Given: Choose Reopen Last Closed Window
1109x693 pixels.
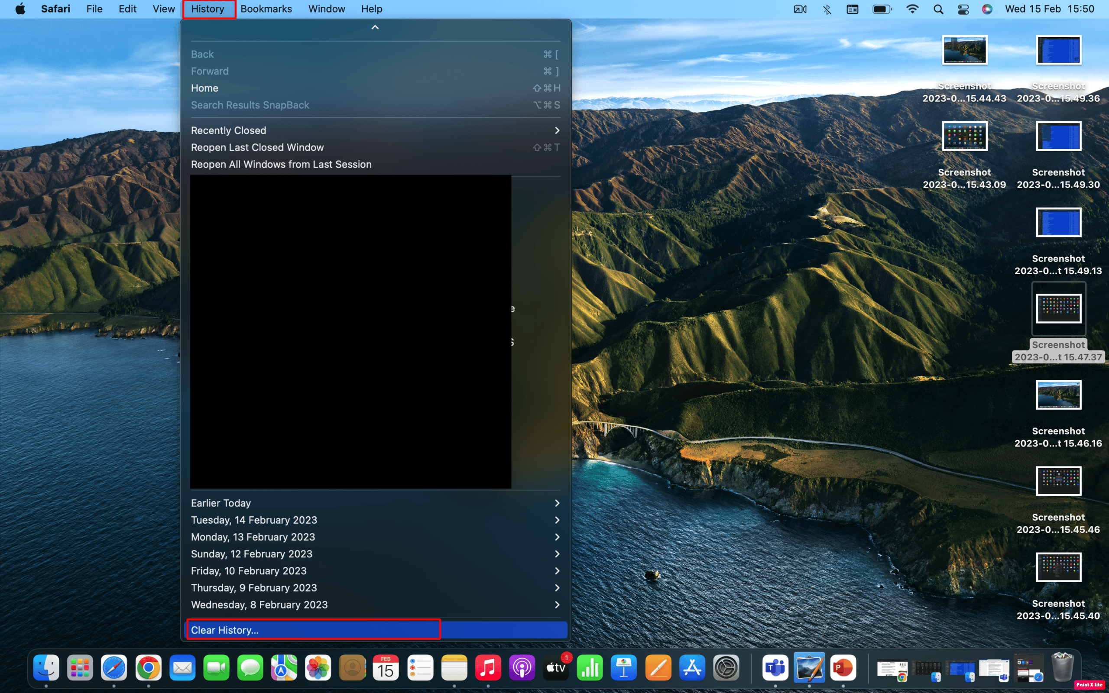Looking at the screenshot, I should (x=257, y=148).
